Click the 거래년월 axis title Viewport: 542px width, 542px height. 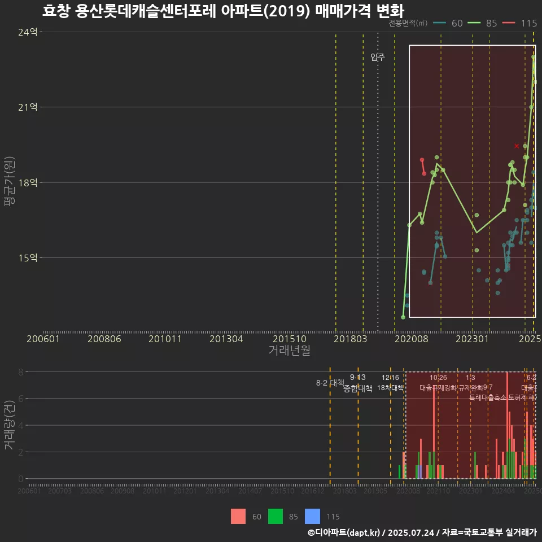point(289,350)
